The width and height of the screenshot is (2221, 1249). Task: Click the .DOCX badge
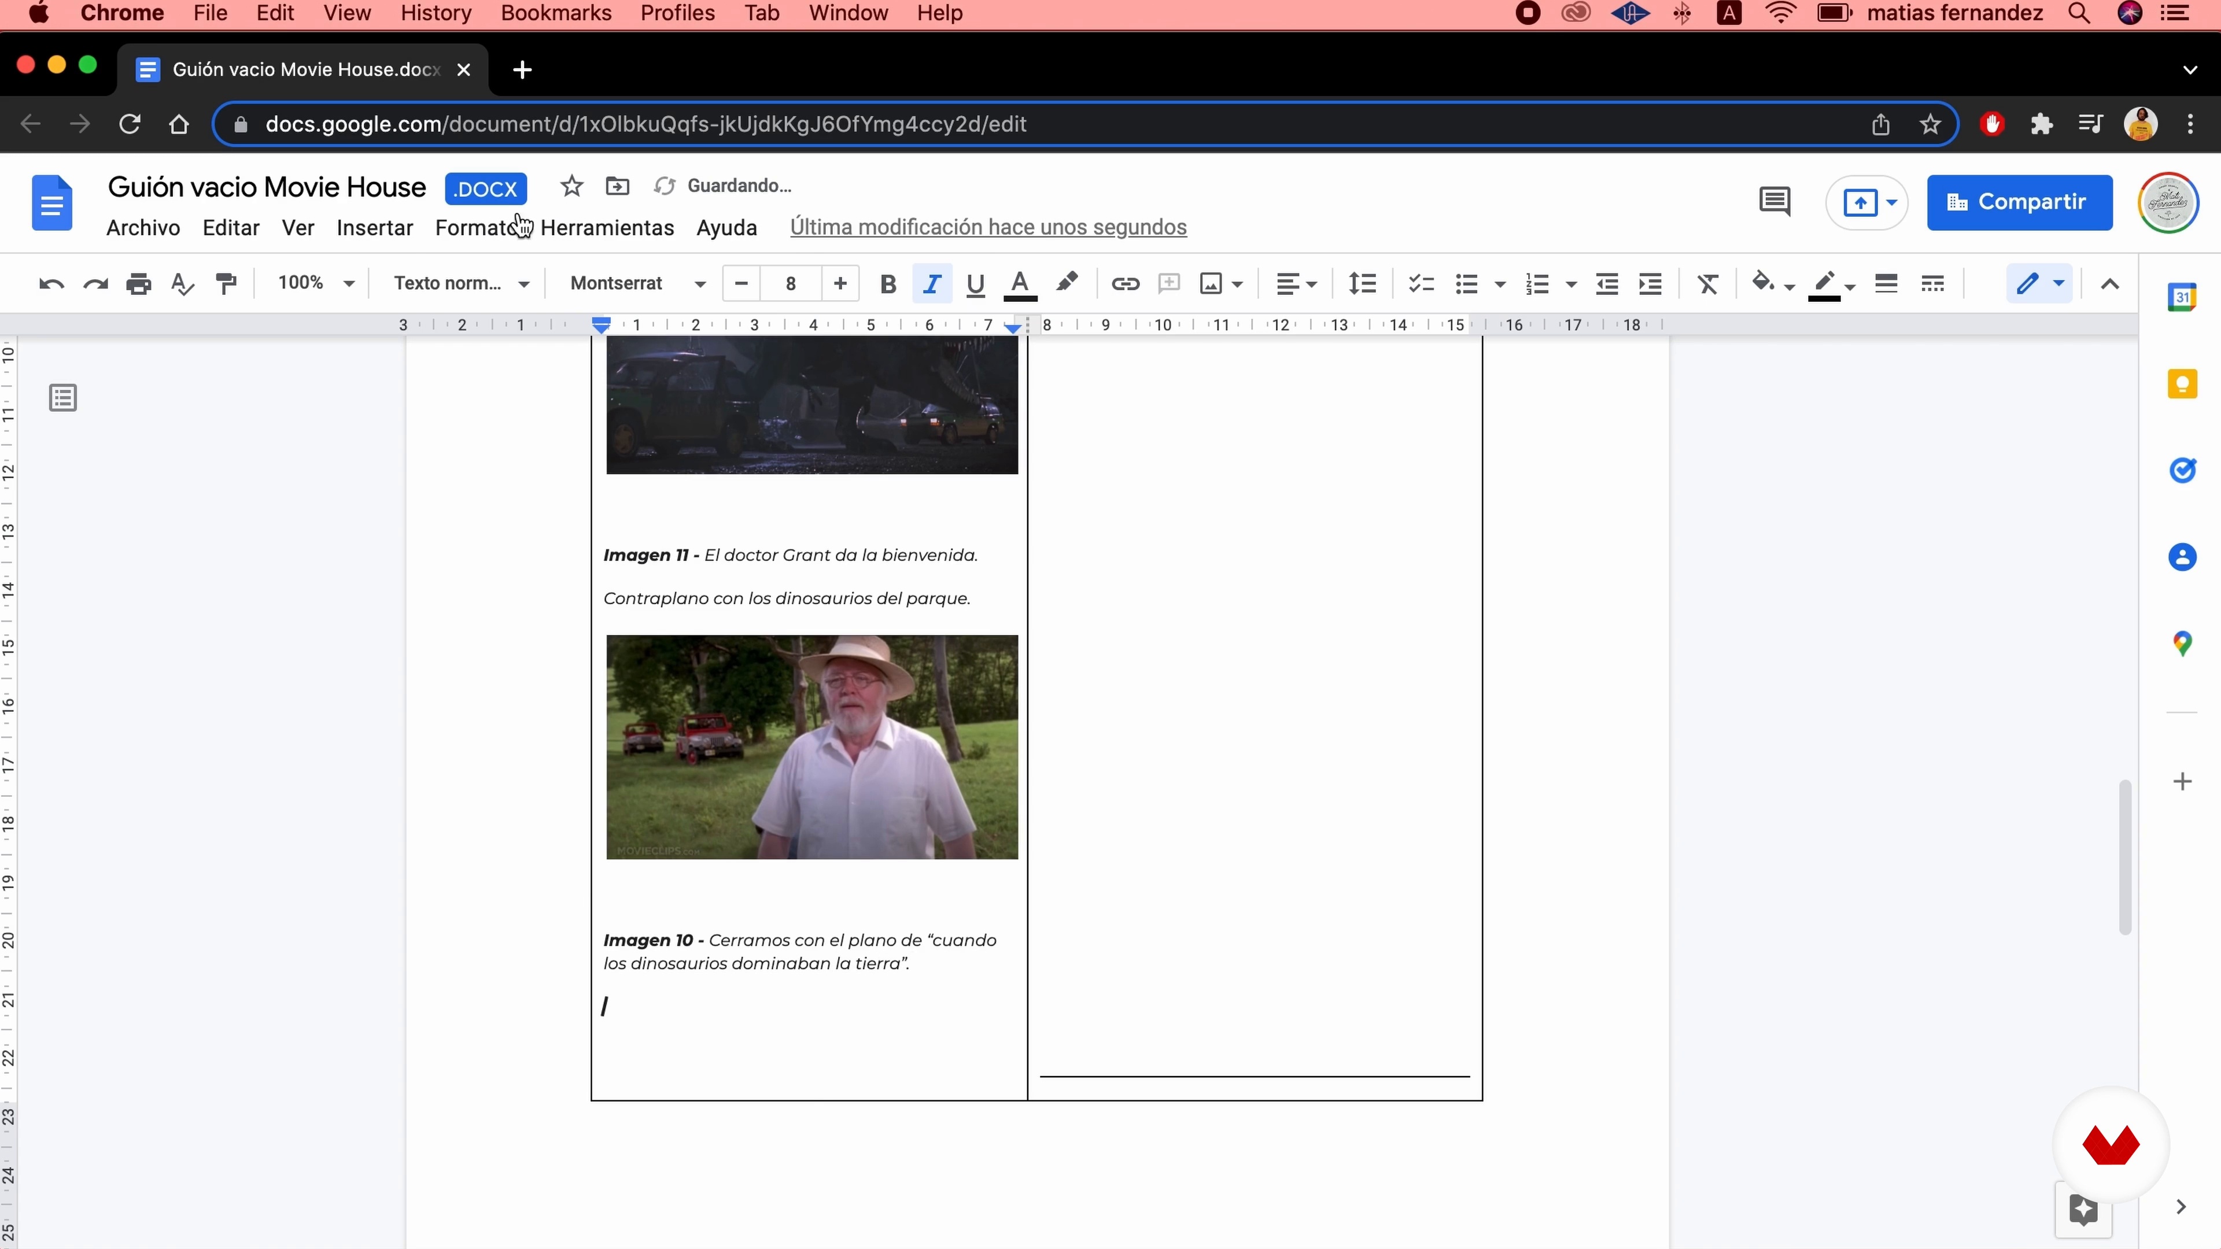click(486, 189)
